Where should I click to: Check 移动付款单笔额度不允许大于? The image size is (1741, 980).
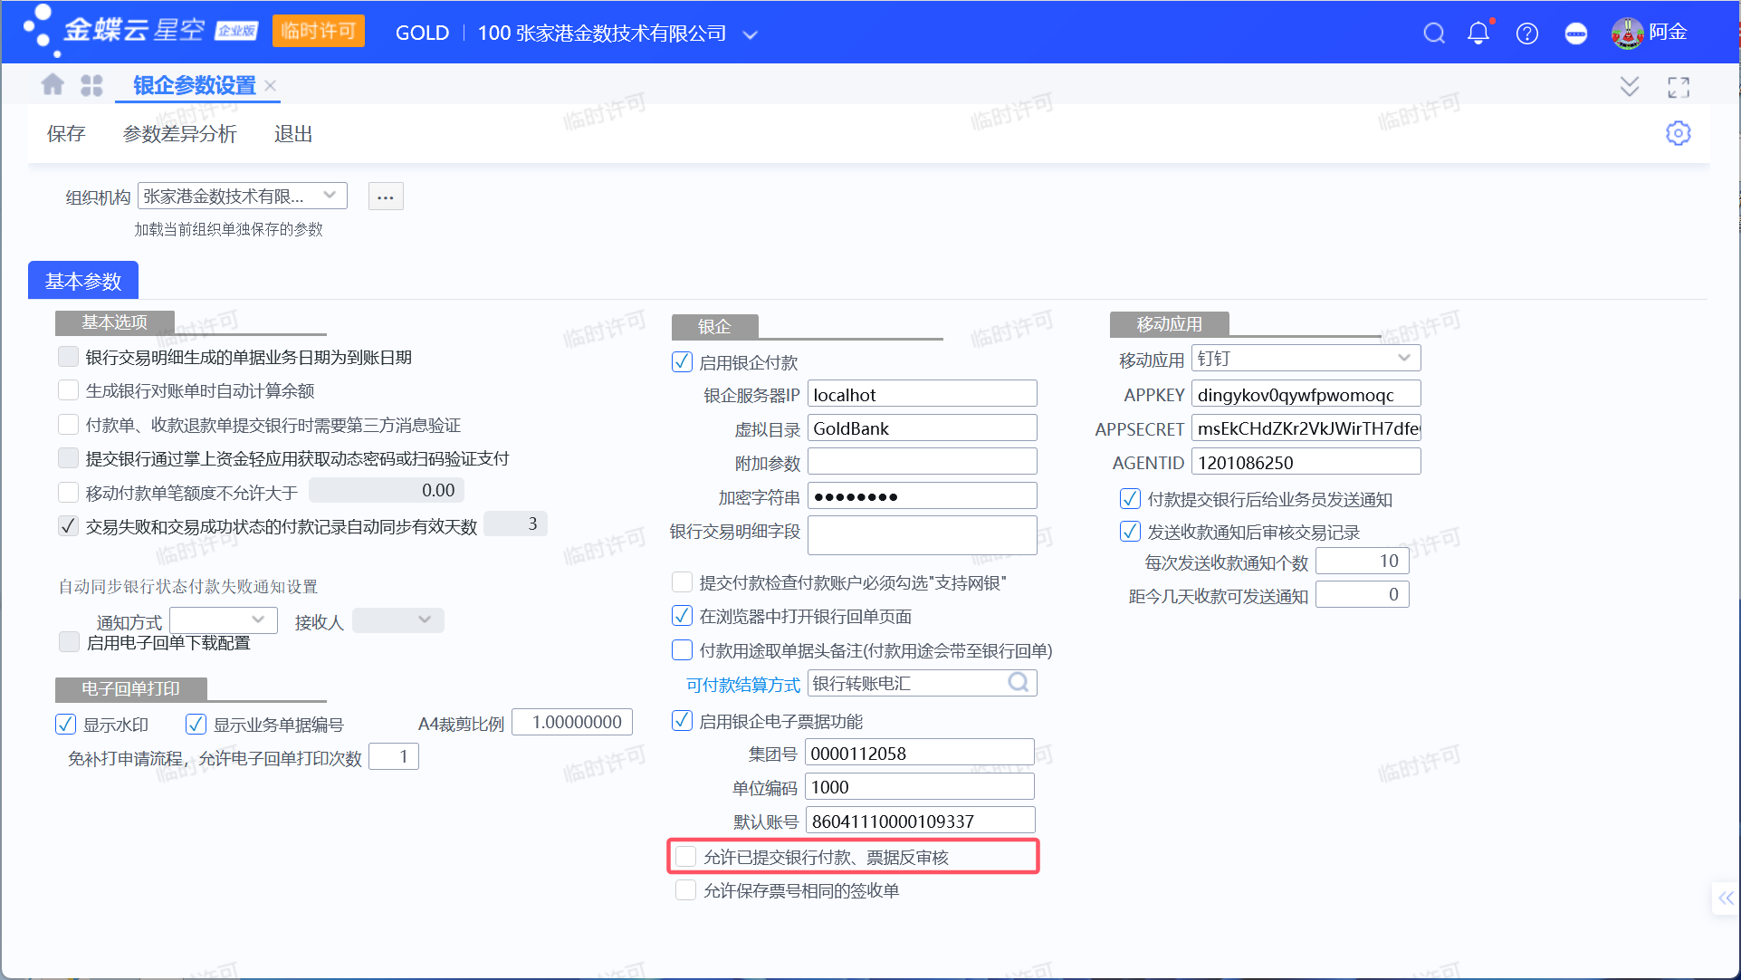[x=68, y=492]
